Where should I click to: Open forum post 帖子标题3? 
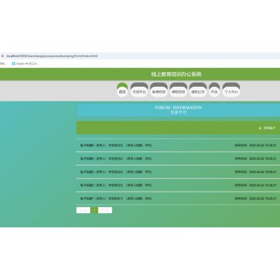point(178,172)
